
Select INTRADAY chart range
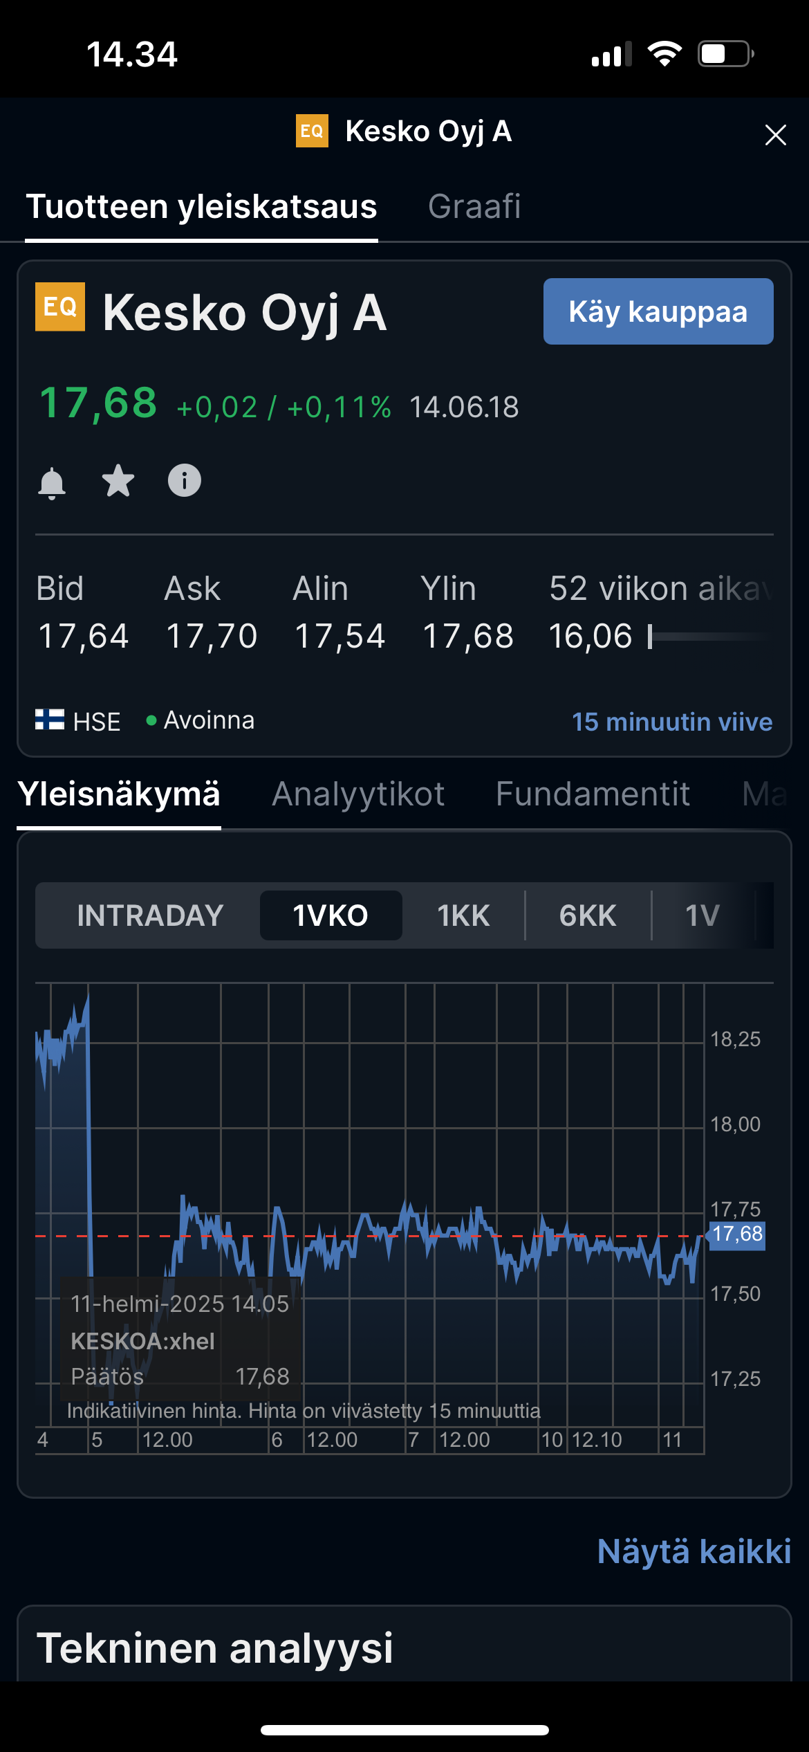point(150,915)
